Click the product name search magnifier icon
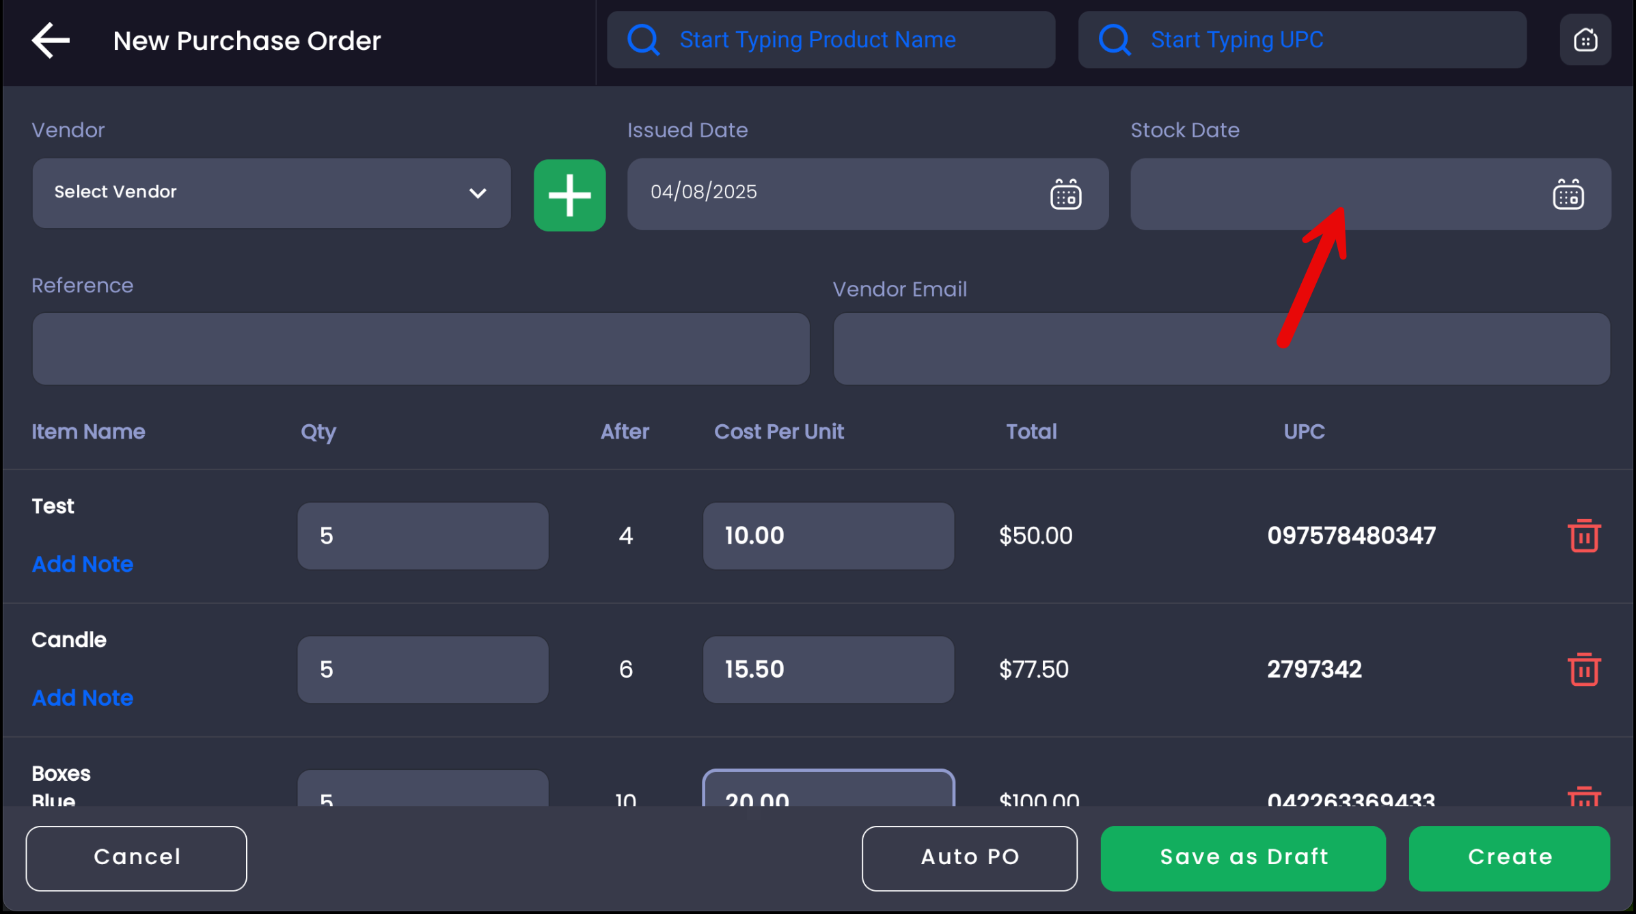The height and width of the screenshot is (914, 1636). 643,40
